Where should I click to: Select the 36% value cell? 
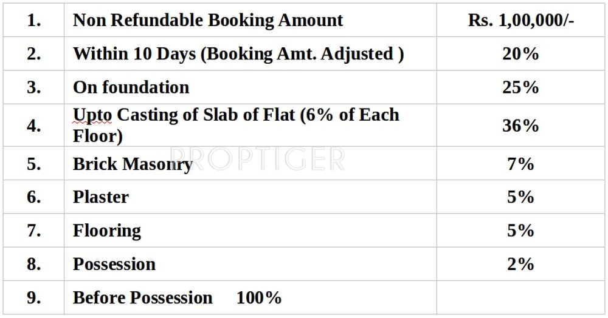coord(521,126)
